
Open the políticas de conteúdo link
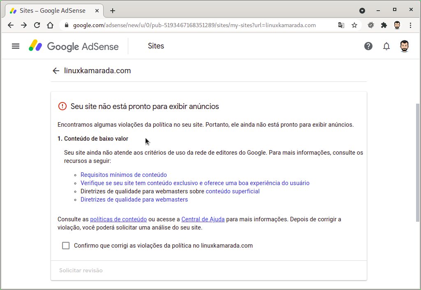pyautogui.click(x=118, y=219)
